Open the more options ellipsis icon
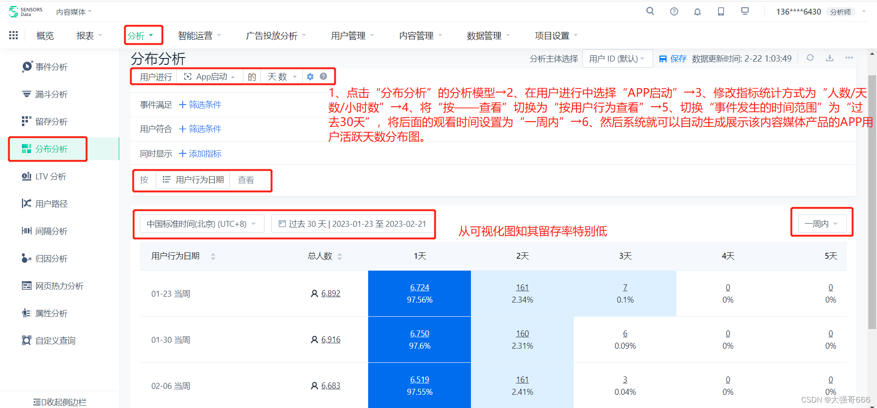The image size is (877, 408). pyautogui.click(x=849, y=58)
